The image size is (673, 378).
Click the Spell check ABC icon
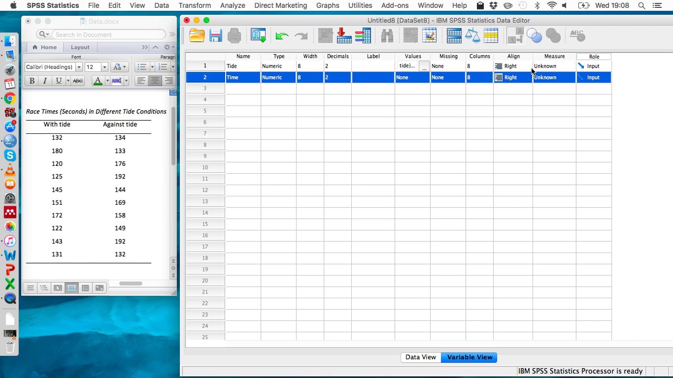click(577, 36)
